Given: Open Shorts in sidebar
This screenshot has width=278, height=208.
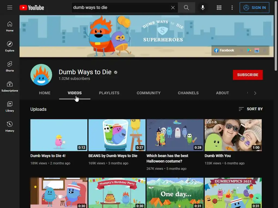Looking at the screenshot, I should click(x=10, y=67).
